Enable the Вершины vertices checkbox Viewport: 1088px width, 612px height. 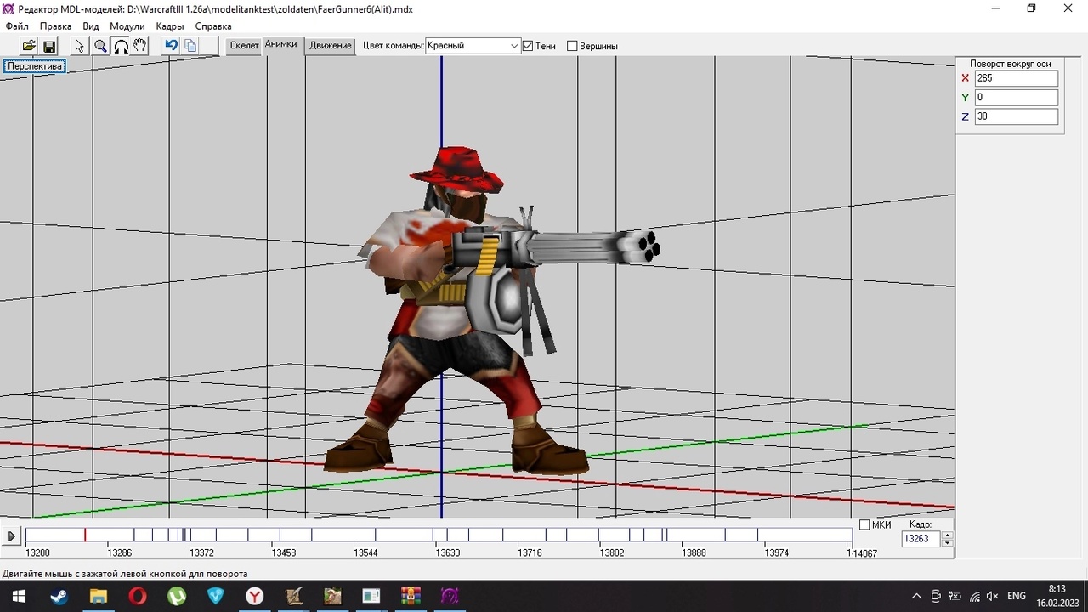(572, 46)
